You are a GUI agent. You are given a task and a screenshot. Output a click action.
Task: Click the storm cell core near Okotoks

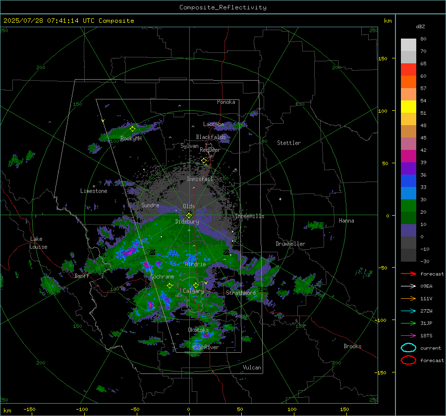pos(207,335)
